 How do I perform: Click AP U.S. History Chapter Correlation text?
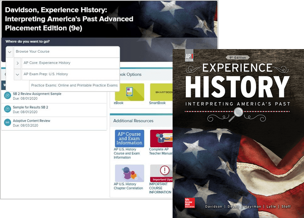[x=128, y=186]
